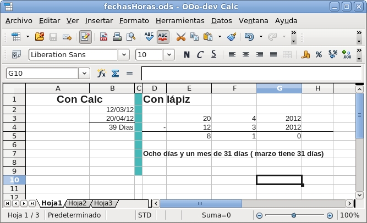The image size is (367, 223).
Task: Open the font size dropdown
Action: coord(168,54)
